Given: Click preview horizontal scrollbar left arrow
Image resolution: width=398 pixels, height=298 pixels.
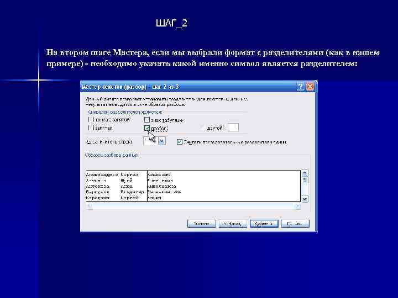Looking at the screenshot, I should coord(90,206).
